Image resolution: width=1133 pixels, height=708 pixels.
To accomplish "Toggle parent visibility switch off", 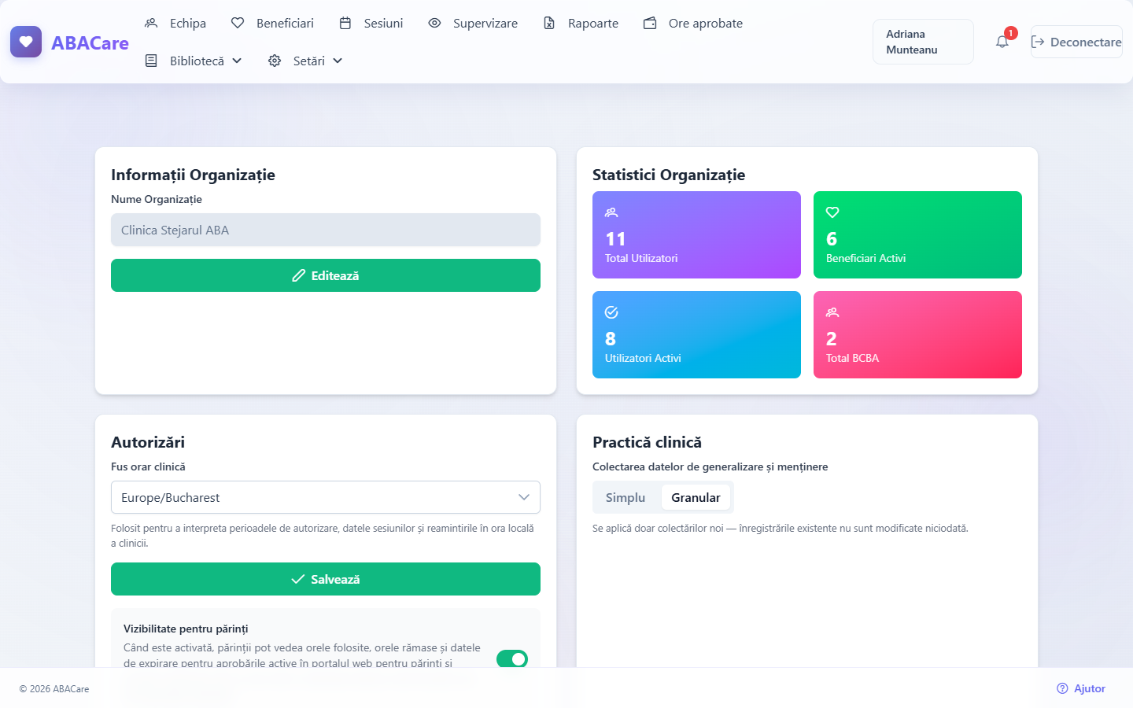I will tap(512, 658).
